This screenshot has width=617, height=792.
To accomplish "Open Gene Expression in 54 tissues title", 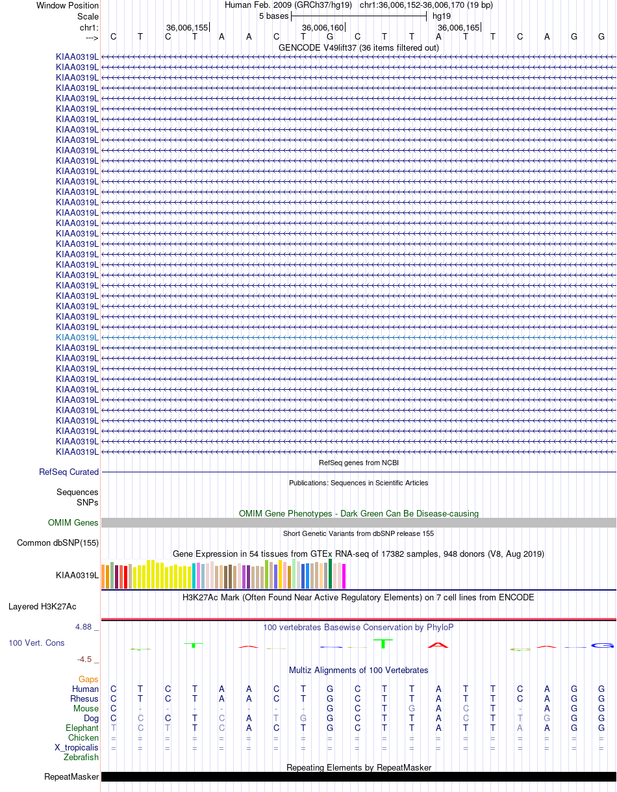I will pos(359,554).
